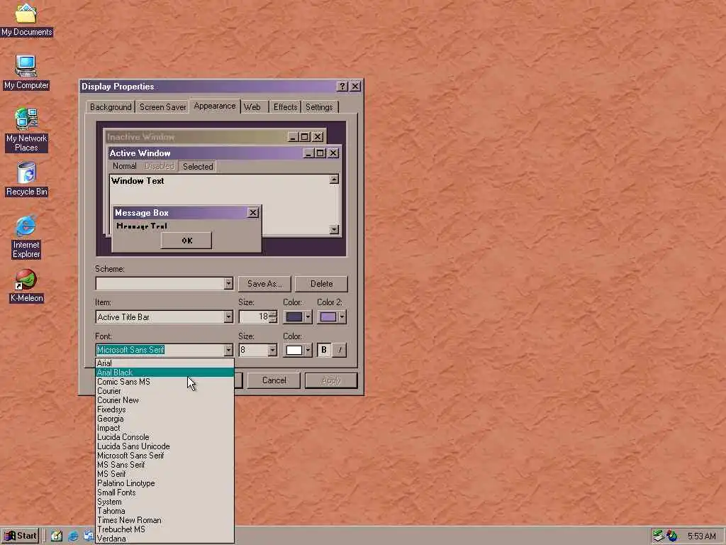Choose Tahoma font from list
726x545 pixels.
click(x=164, y=511)
